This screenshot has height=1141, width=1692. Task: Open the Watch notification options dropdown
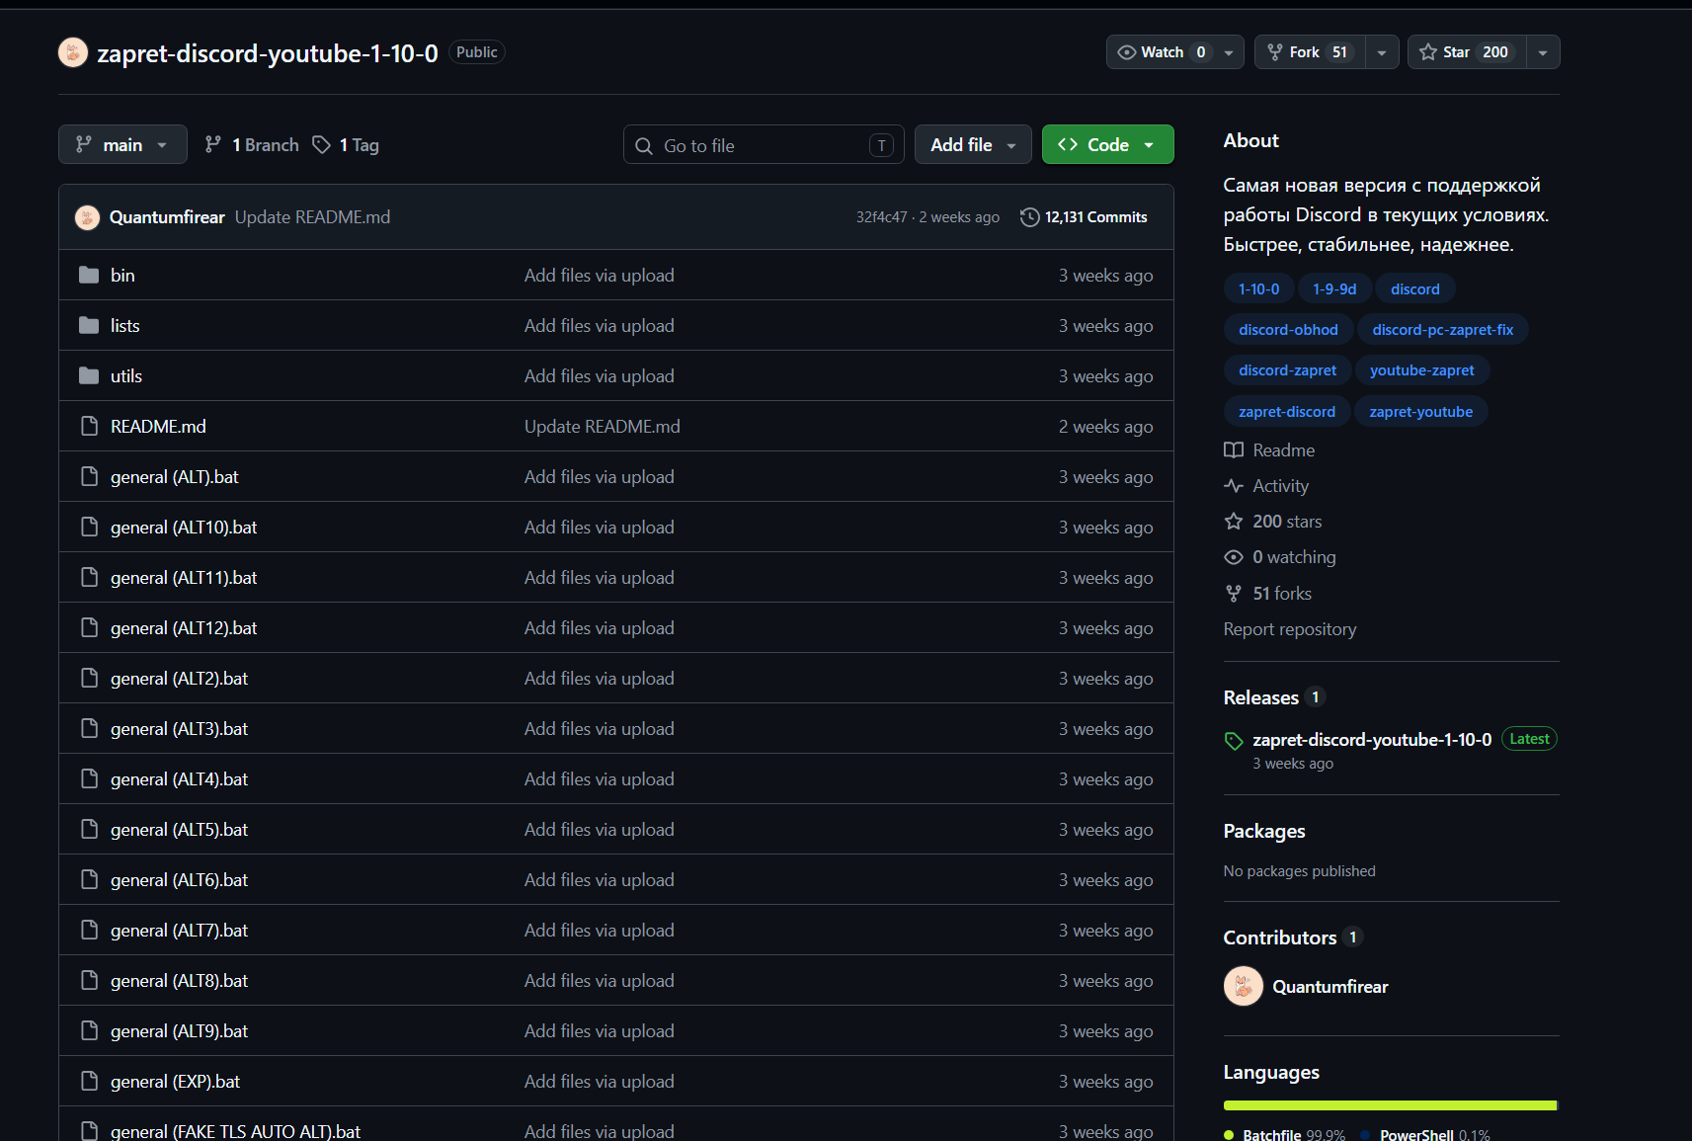pos(1229,52)
